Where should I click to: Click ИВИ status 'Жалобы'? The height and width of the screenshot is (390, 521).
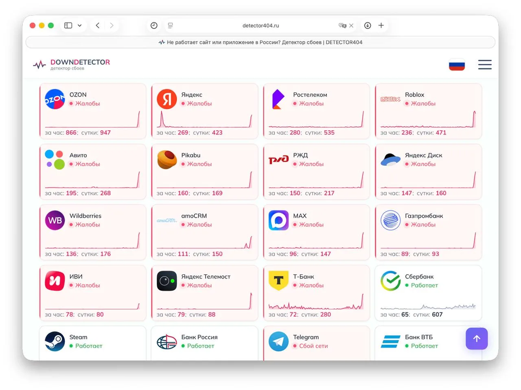pos(88,285)
